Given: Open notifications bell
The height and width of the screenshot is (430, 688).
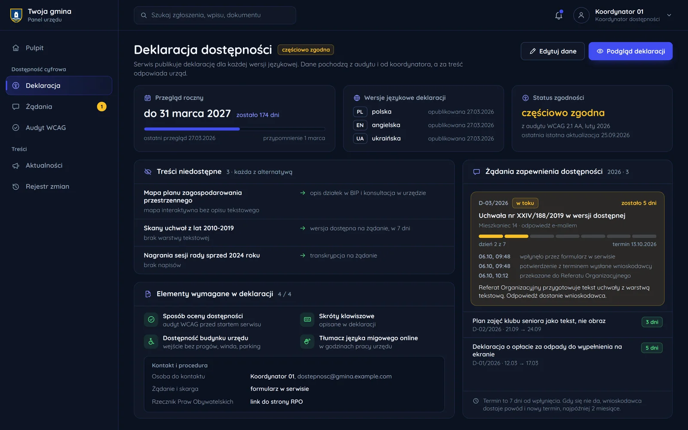Looking at the screenshot, I should [x=559, y=15].
